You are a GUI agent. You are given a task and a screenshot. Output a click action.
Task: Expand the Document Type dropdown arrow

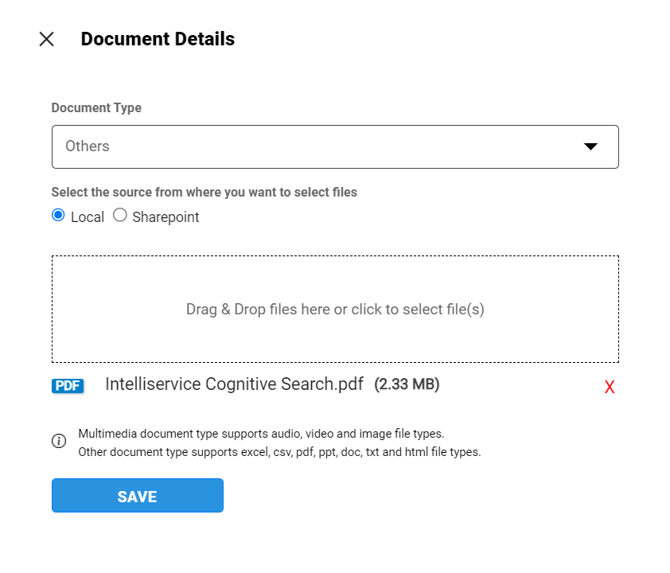pyautogui.click(x=590, y=146)
